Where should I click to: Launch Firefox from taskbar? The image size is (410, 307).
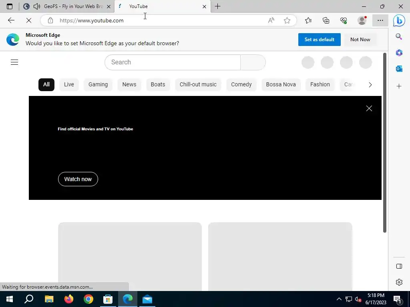tap(69, 299)
